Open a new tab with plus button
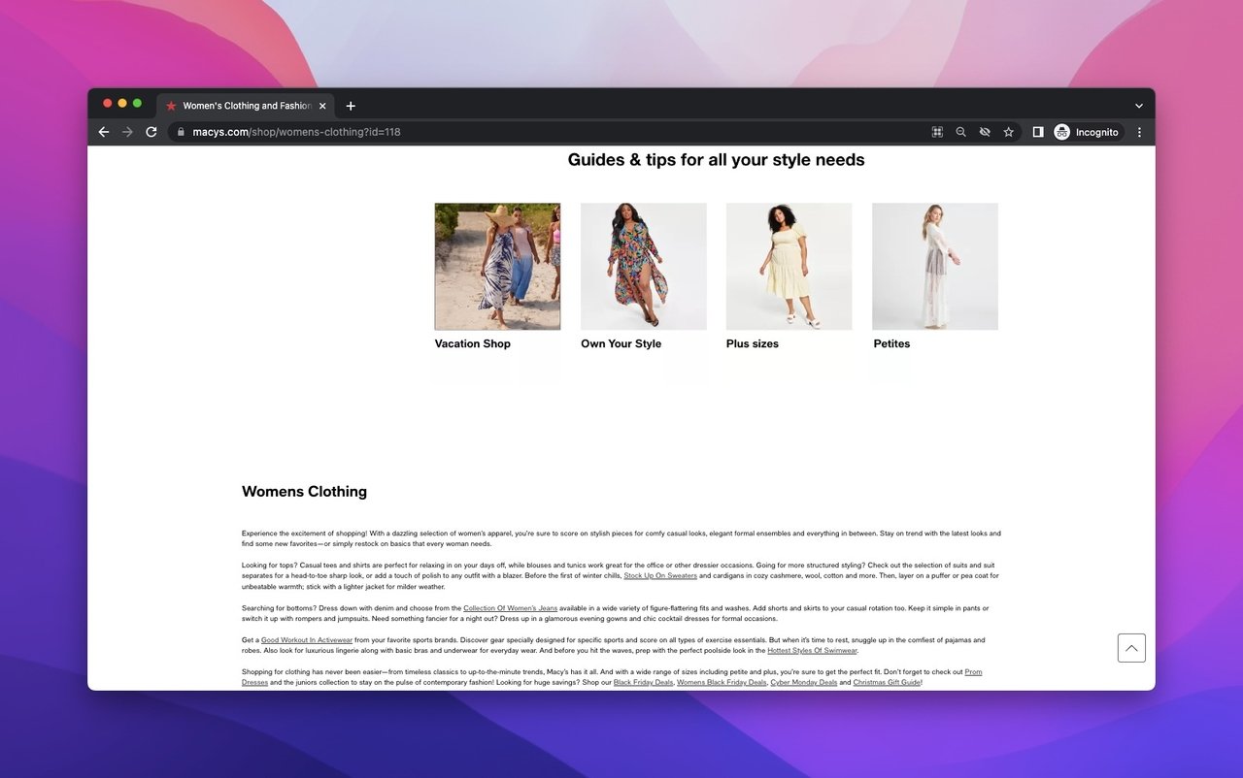 pos(351,106)
